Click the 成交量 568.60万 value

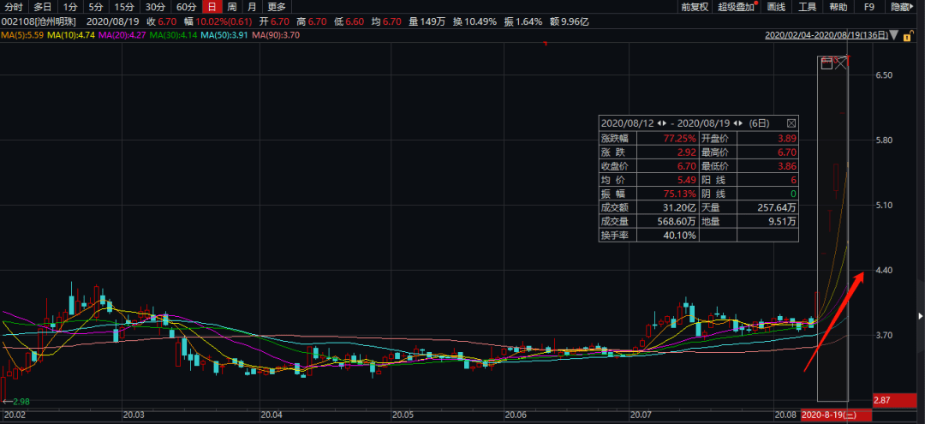coord(677,222)
